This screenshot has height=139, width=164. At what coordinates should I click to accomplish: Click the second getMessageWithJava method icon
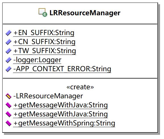click(9, 114)
